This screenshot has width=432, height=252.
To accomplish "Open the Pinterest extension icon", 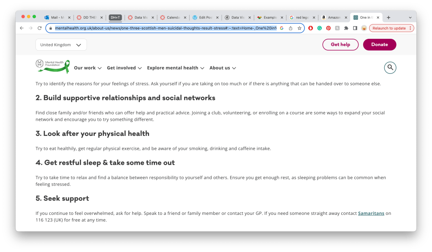I will click(328, 28).
